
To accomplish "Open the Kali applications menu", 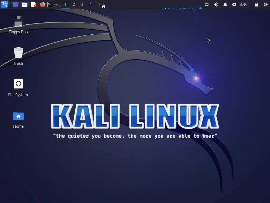I will pos(4,4).
